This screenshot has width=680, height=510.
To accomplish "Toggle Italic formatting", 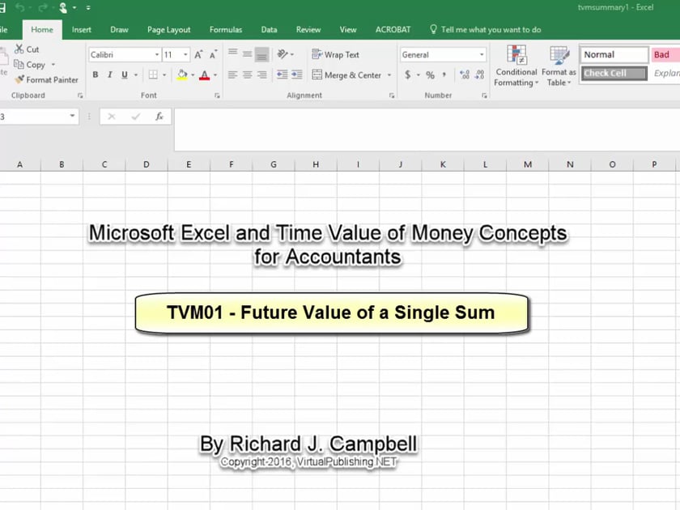I will (110, 74).
